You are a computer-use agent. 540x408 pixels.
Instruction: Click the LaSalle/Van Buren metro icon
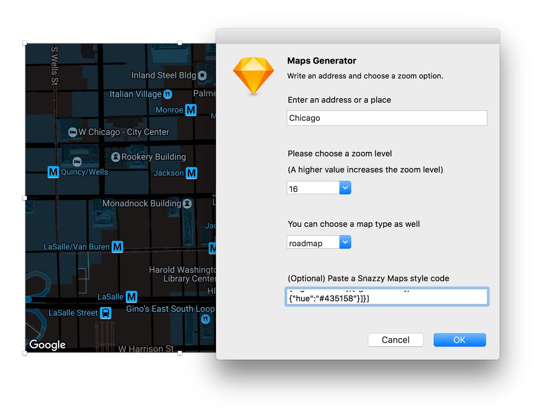(x=117, y=246)
